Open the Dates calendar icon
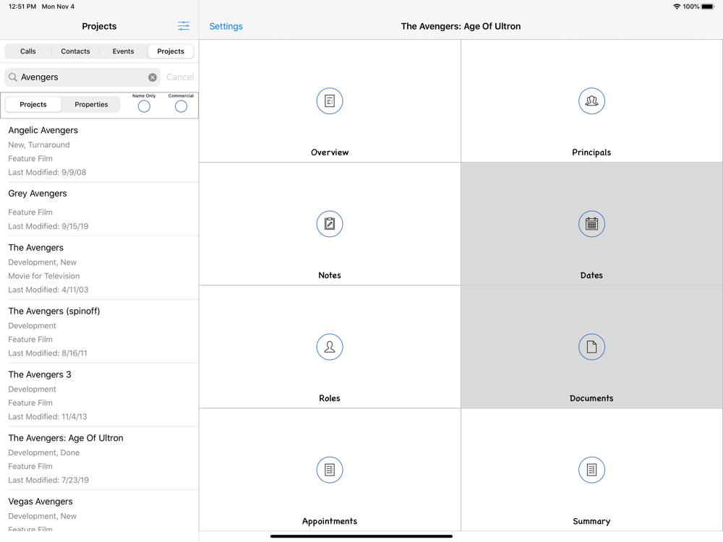This screenshot has height=542, width=723. pyautogui.click(x=591, y=224)
